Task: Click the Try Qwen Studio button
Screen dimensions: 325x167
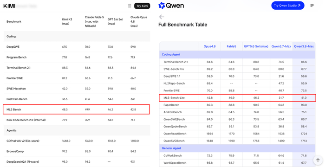Action: 288,6
